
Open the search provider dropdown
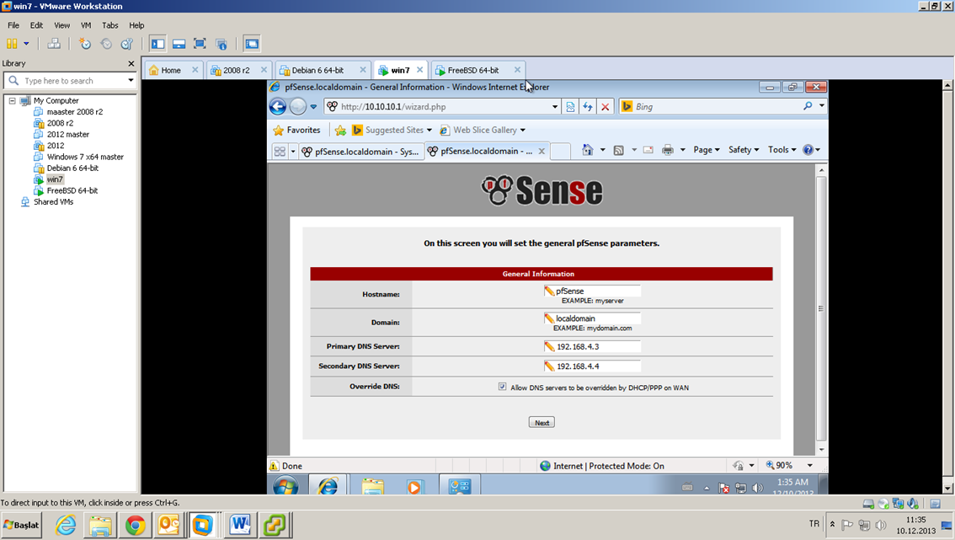coord(822,106)
